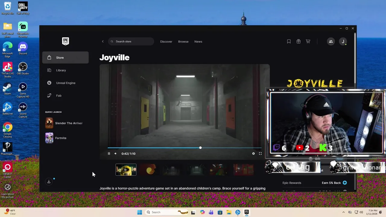The width and height of the screenshot is (386, 217).
Task: Select the fifth media thumbnail
Action: click(220, 170)
